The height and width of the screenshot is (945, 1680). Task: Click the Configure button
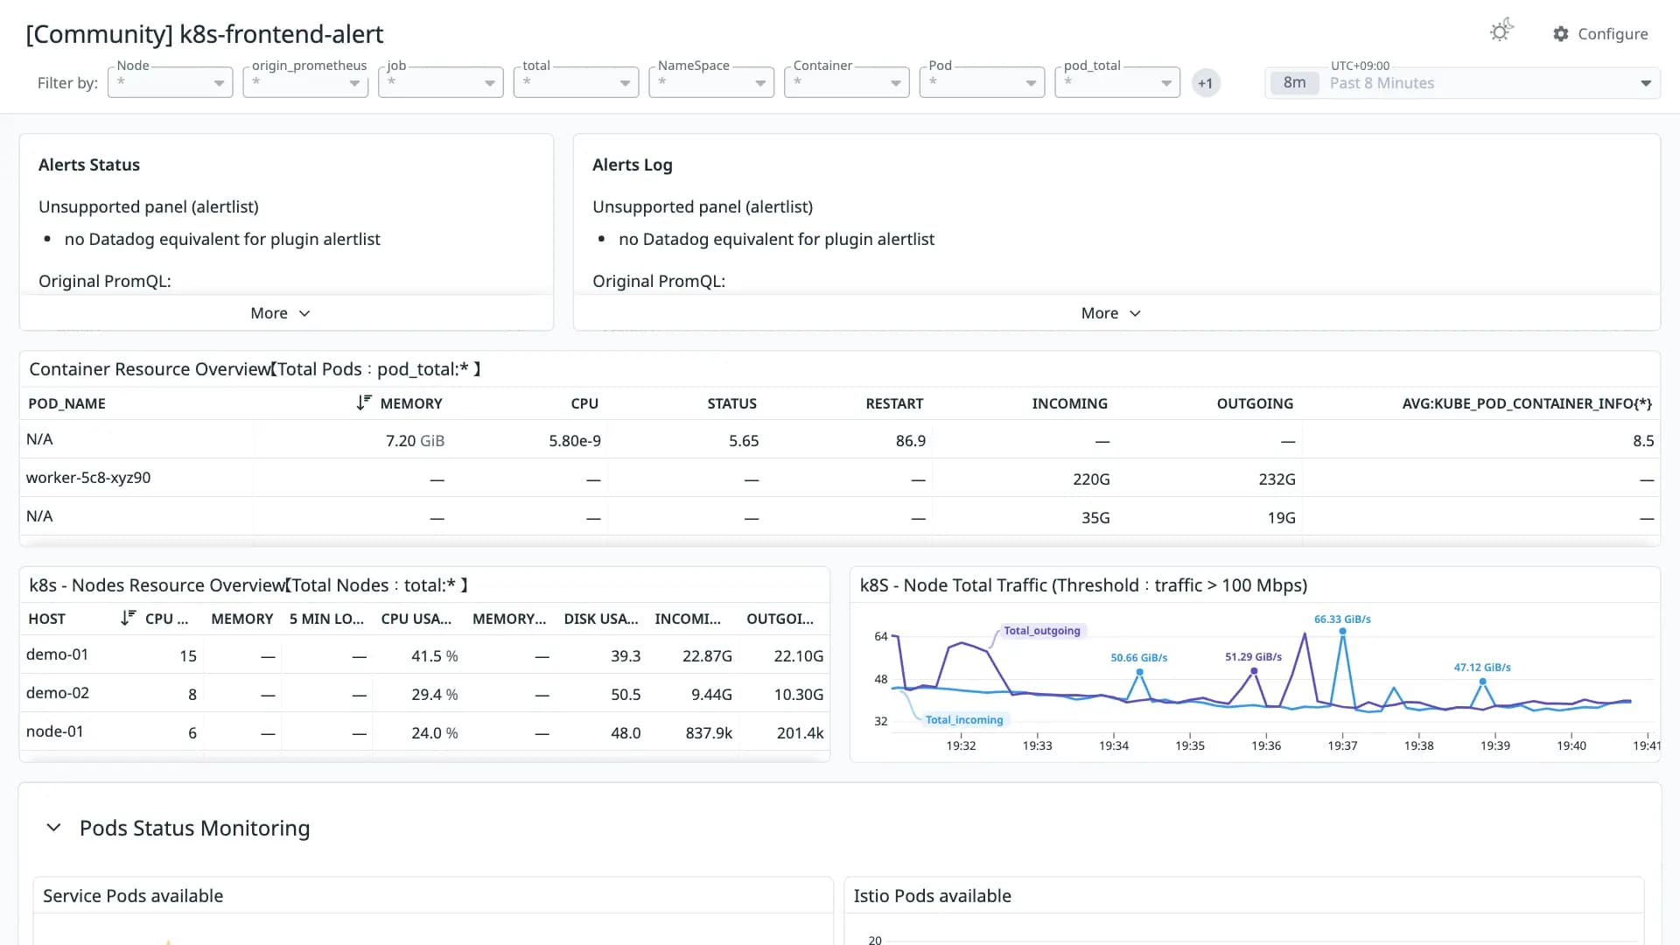pos(1601,34)
